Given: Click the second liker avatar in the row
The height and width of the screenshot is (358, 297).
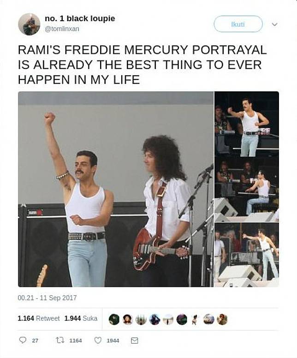Looking at the screenshot, I should coord(127,319).
